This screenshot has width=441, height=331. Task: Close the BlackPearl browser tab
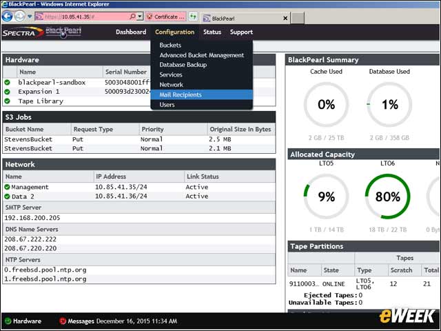[285, 19]
